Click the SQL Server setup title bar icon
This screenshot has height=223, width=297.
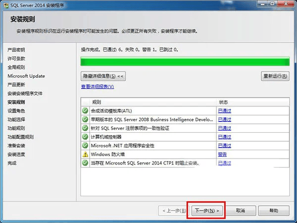click(x=5, y=5)
